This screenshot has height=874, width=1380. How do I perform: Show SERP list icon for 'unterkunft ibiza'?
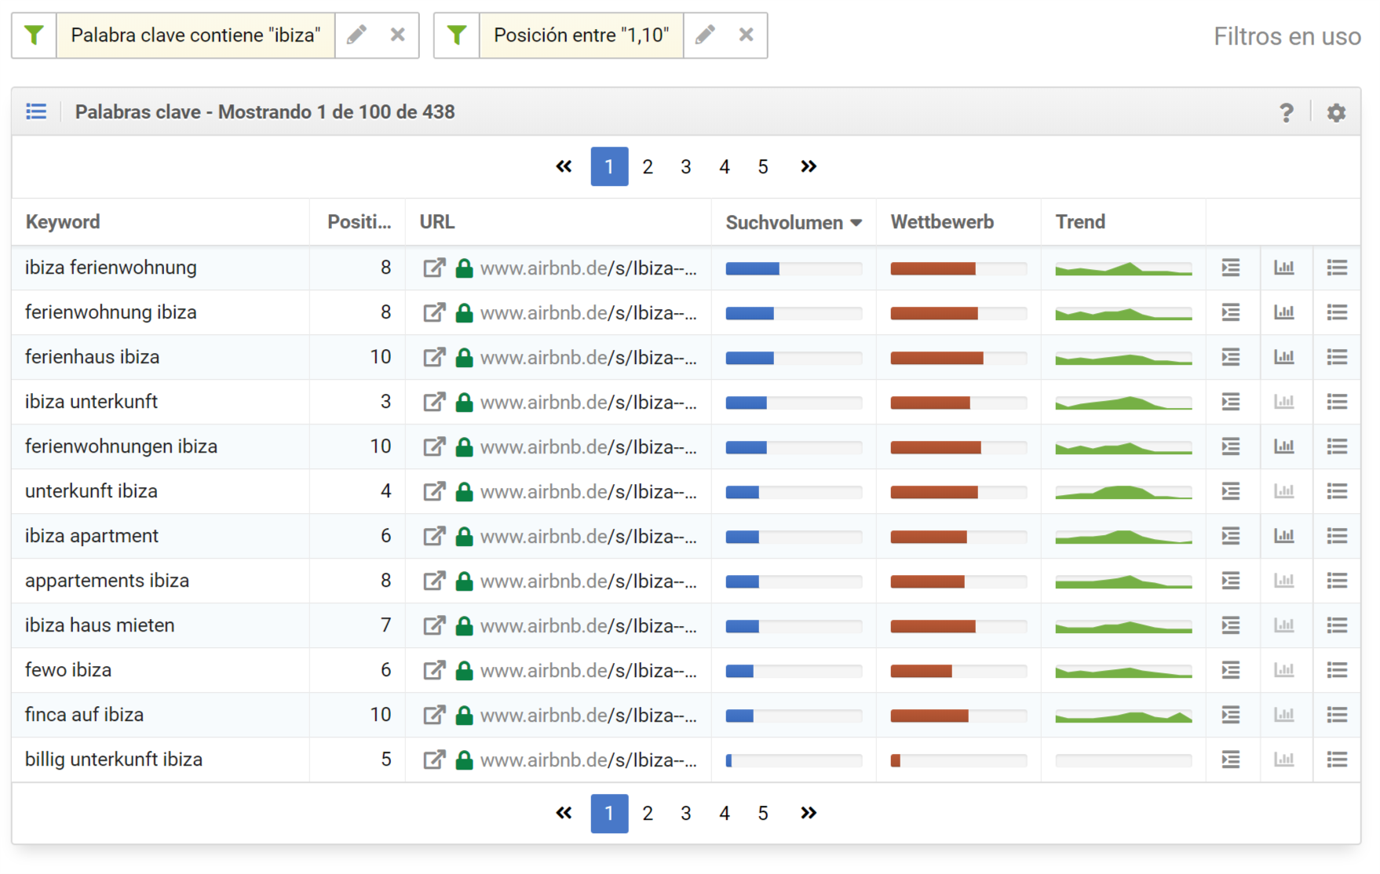[x=1231, y=491]
